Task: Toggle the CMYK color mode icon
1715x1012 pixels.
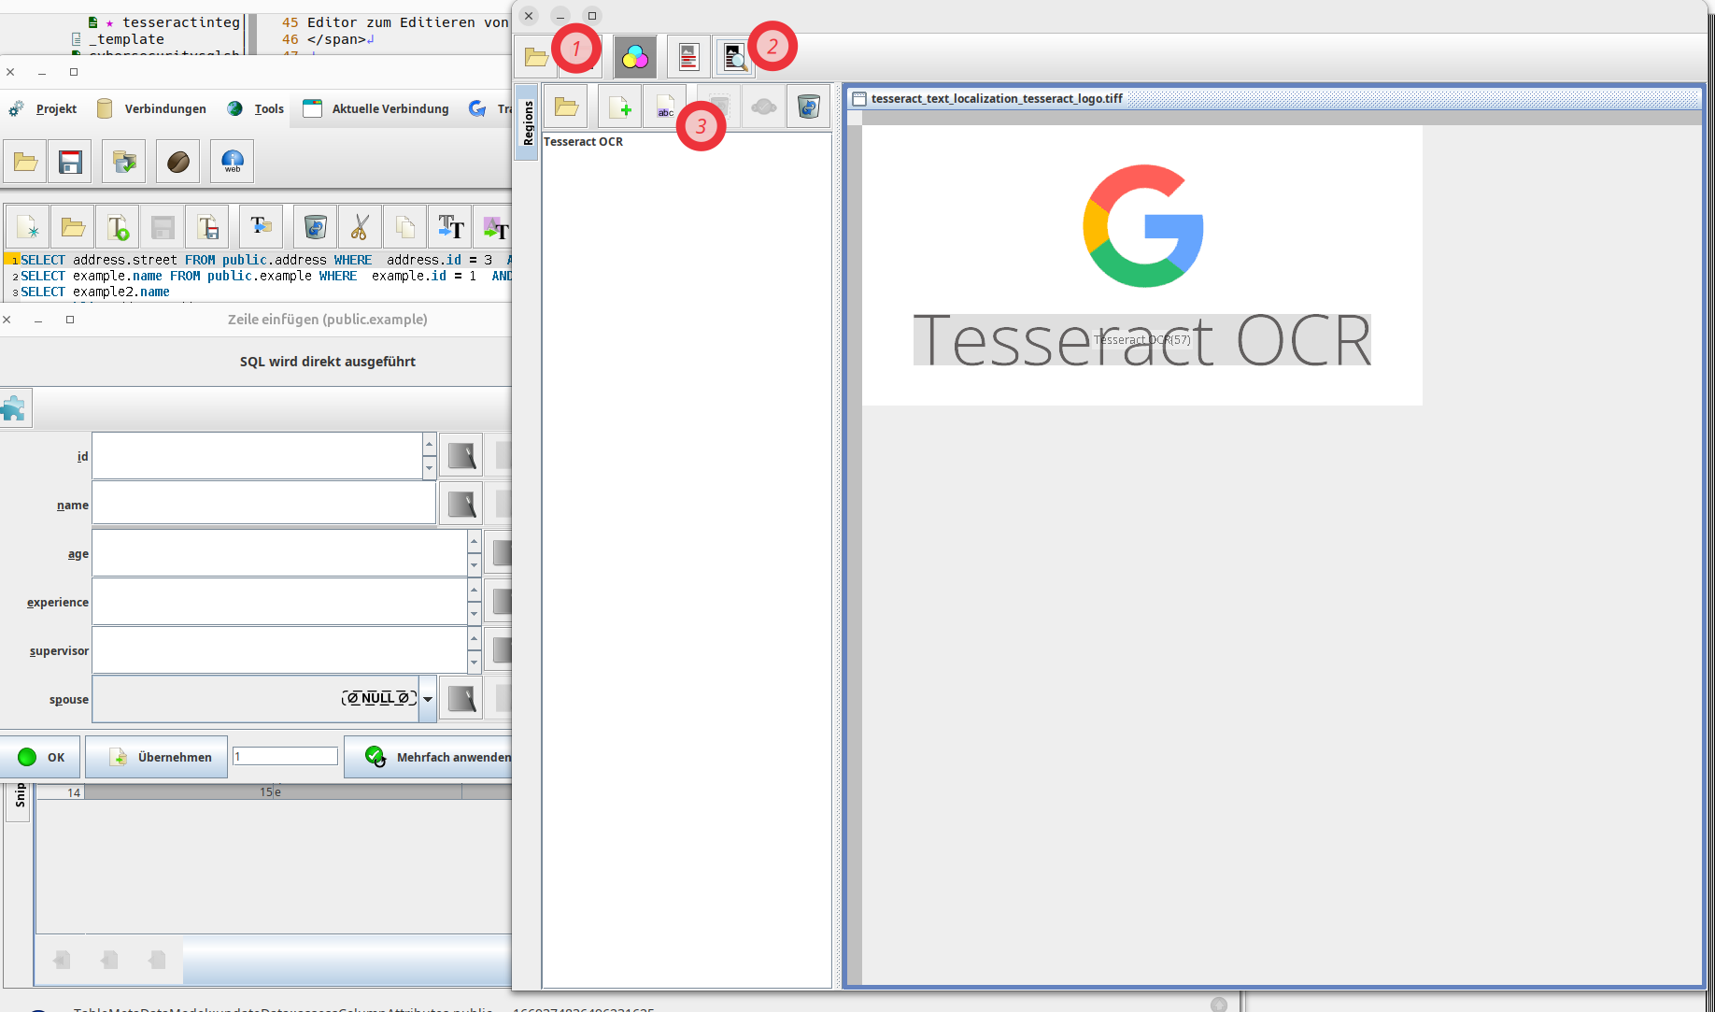Action: coord(635,56)
